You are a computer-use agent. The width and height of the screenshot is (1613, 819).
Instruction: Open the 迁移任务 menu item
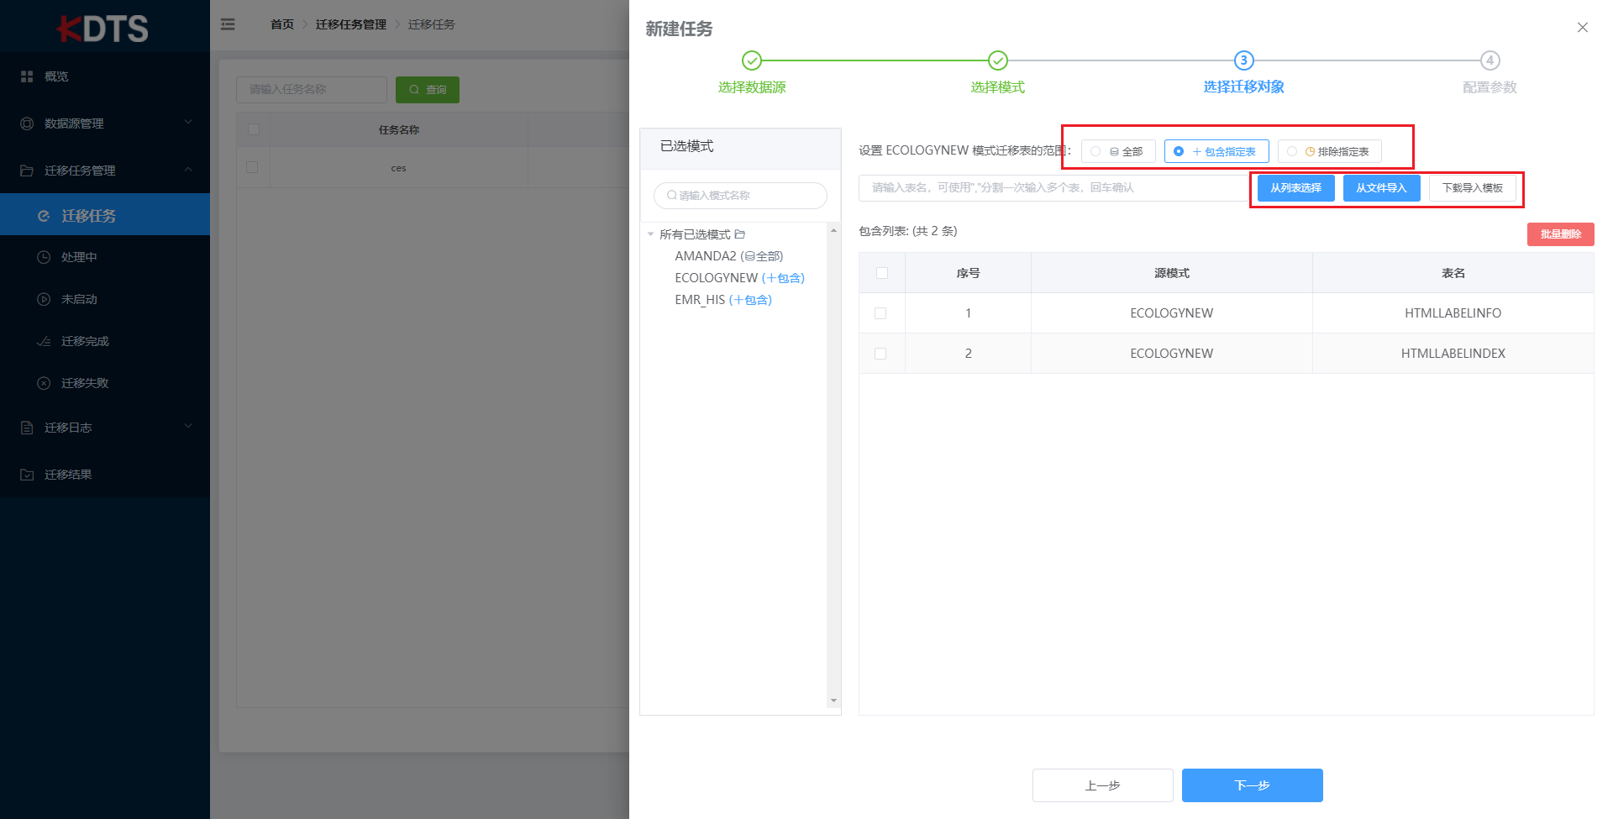(105, 215)
